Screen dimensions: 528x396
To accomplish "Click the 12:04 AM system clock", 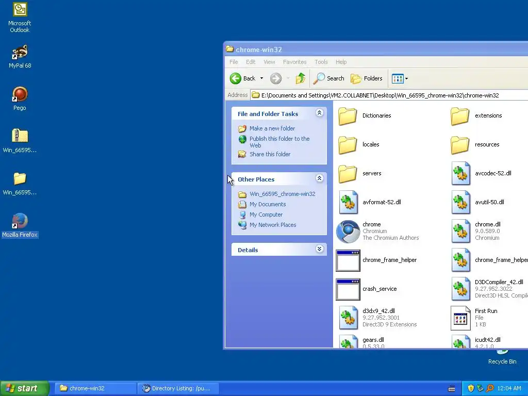I will point(509,389).
